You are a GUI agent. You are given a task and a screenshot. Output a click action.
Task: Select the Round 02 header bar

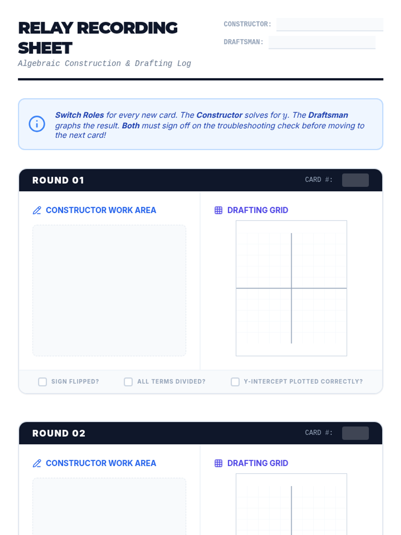tap(200, 433)
